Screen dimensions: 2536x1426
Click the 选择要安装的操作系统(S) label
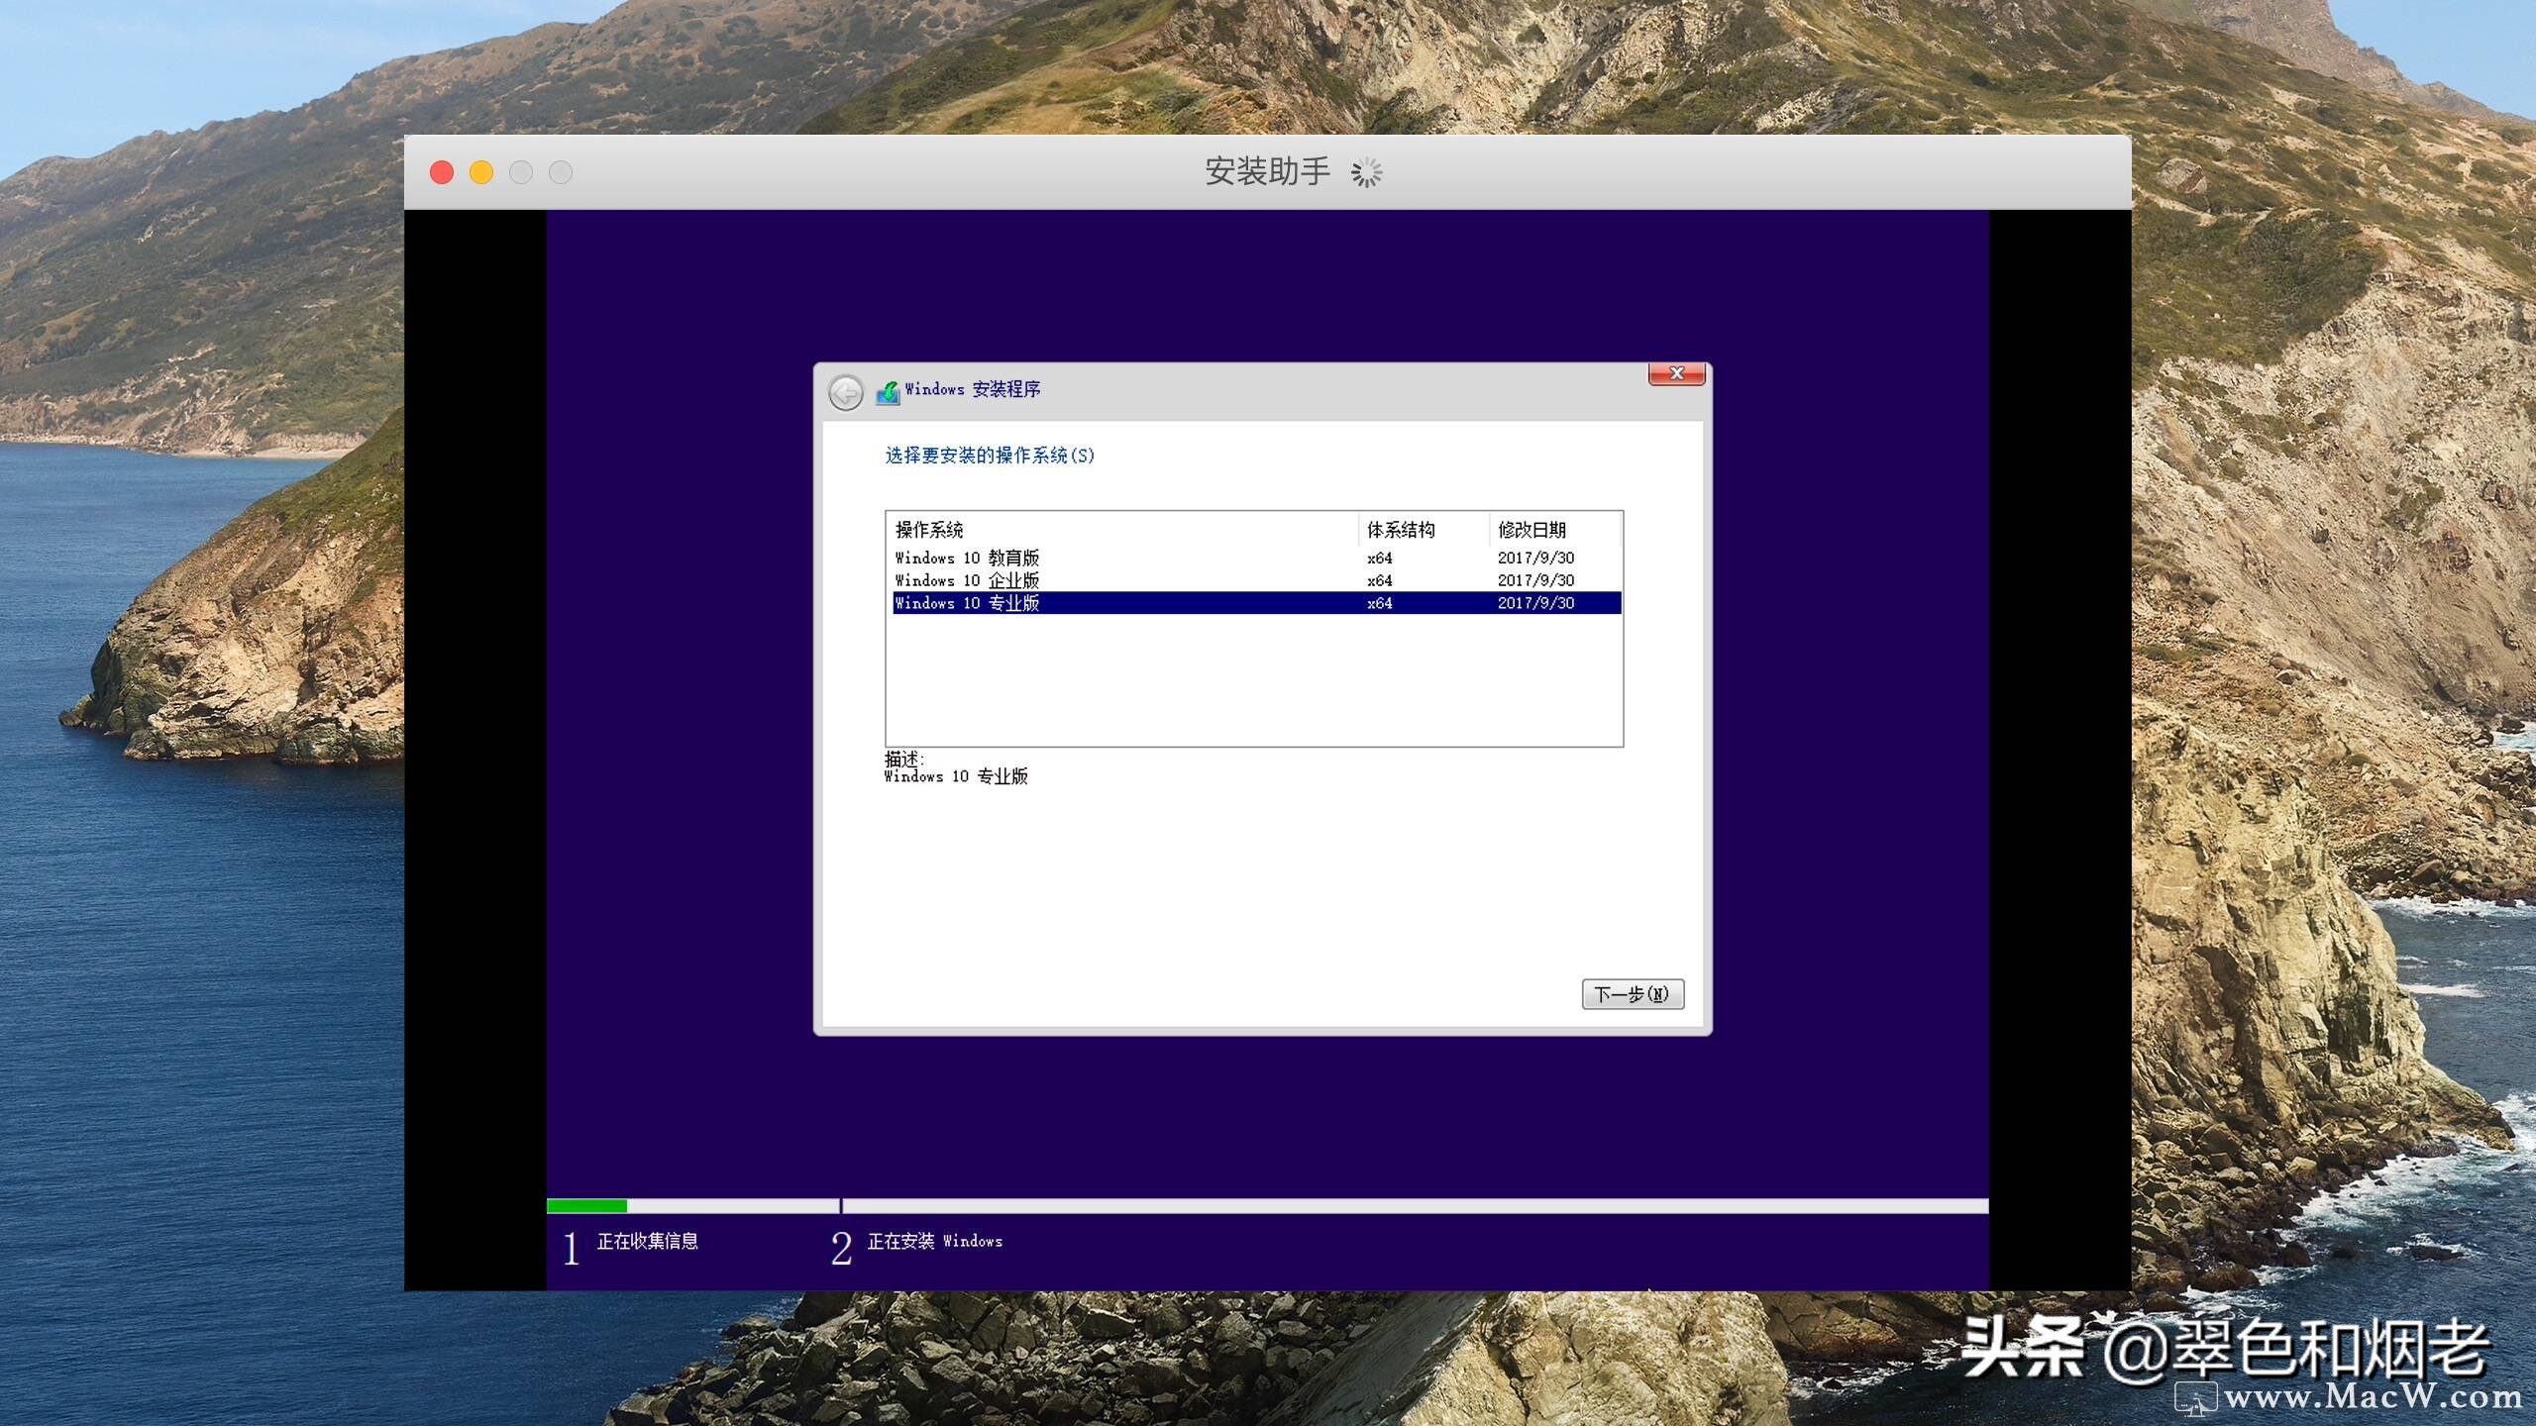[989, 456]
